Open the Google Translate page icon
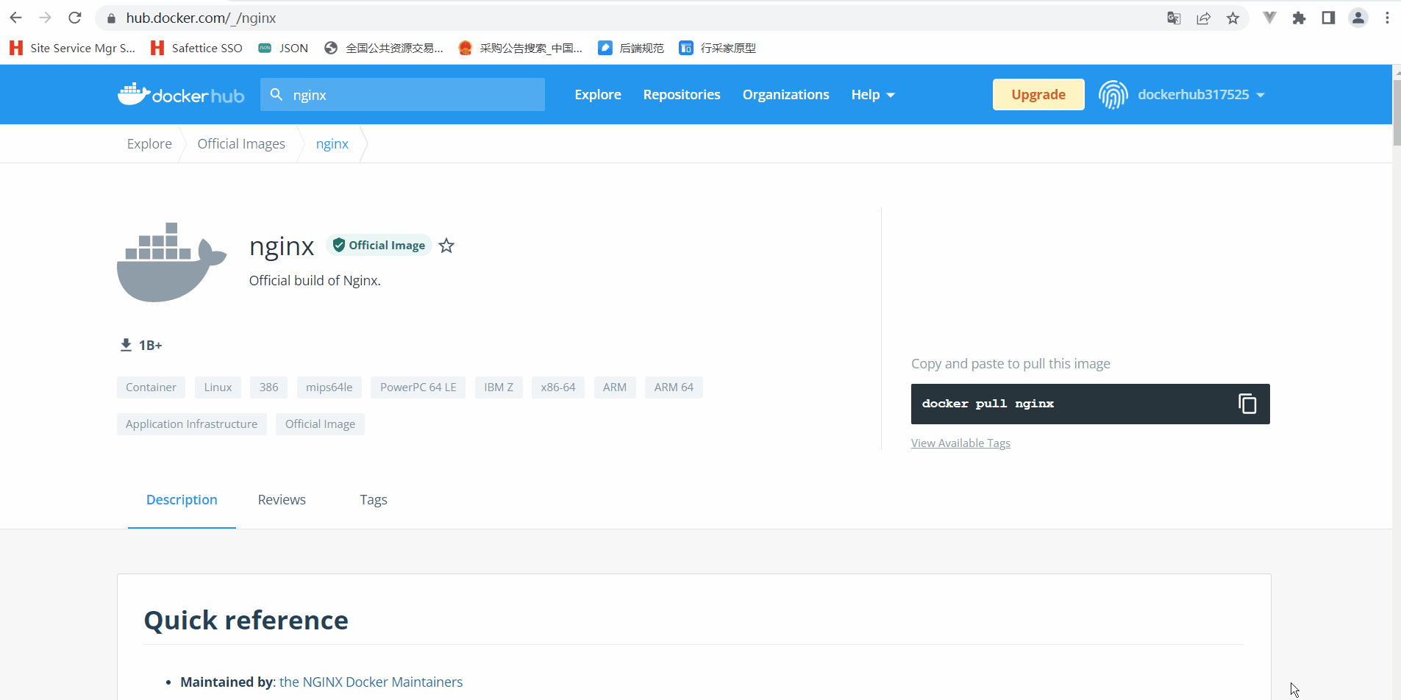 coord(1174,18)
